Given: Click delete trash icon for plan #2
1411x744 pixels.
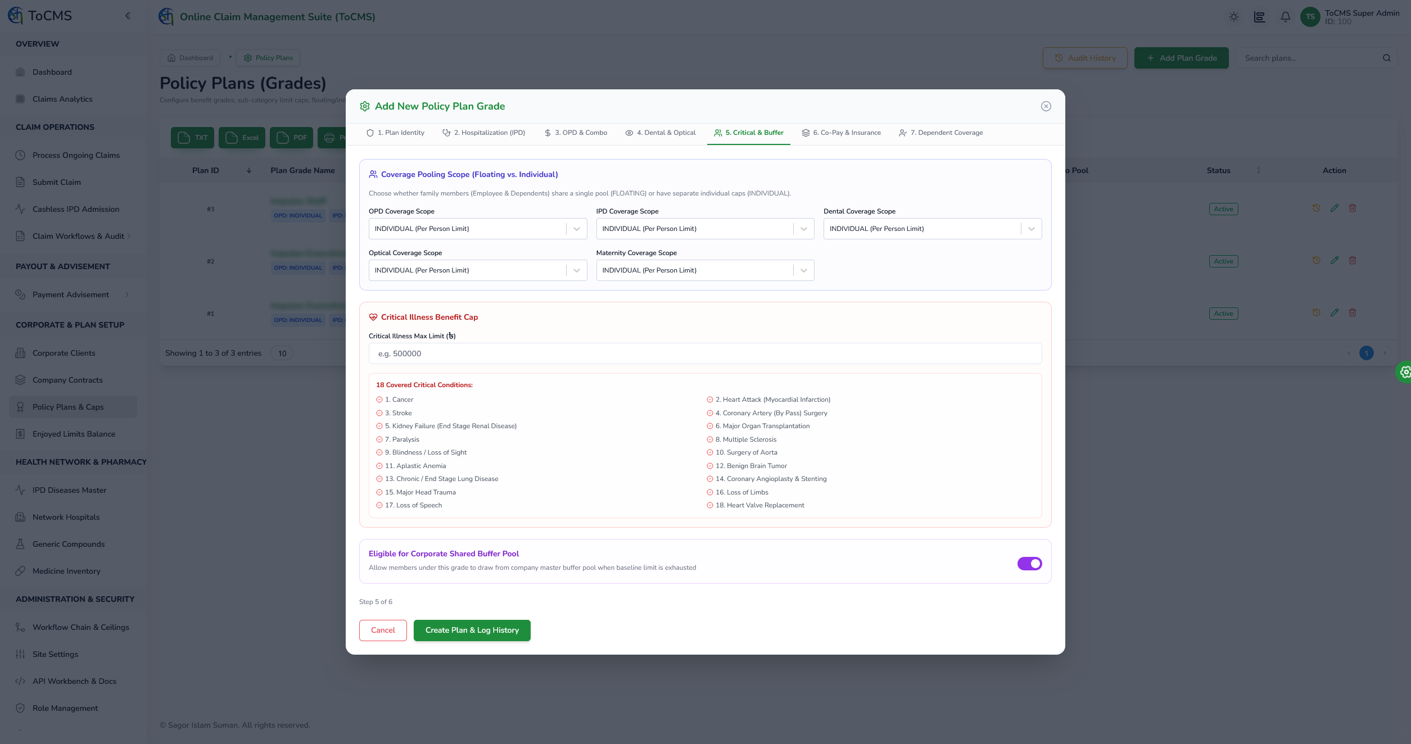Looking at the screenshot, I should pyautogui.click(x=1353, y=260).
